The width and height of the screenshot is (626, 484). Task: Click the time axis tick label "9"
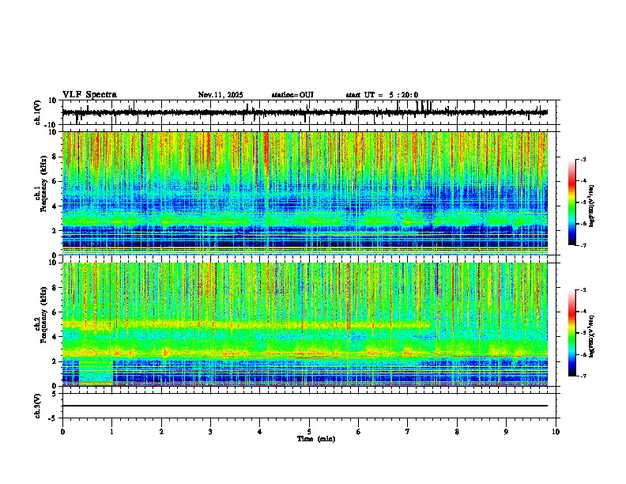[506, 432]
